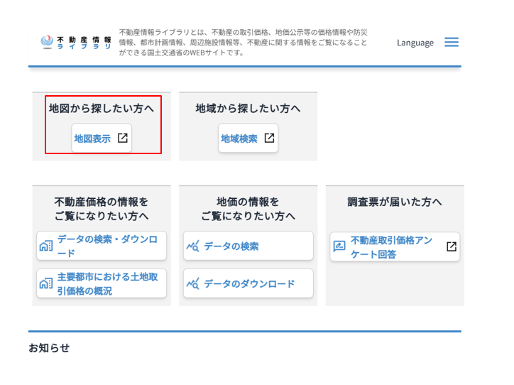Open the hamburger menu icon
514x385 pixels.
(x=452, y=42)
